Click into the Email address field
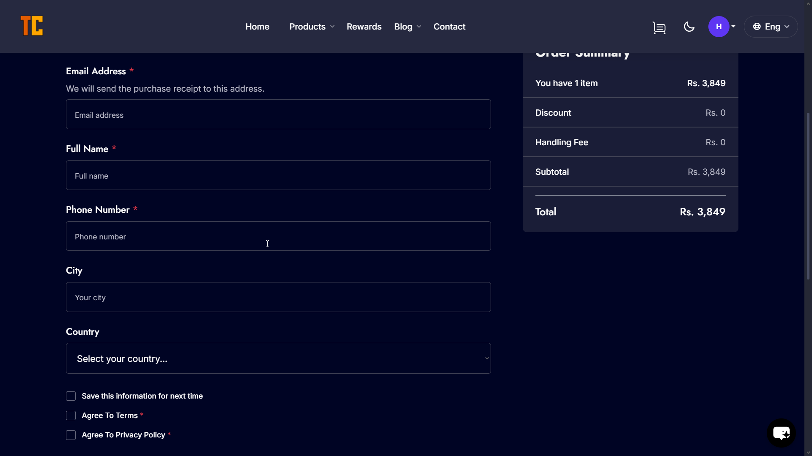The height and width of the screenshot is (456, 812). pos(278,114)
